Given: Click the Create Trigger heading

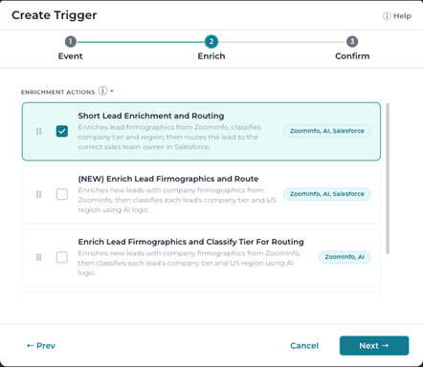Looking at the screenshot, I should (55, 15).
